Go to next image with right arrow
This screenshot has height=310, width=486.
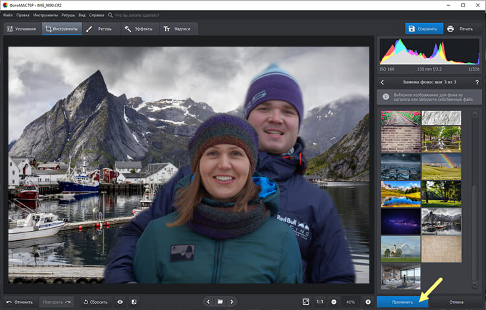[232, 302]
